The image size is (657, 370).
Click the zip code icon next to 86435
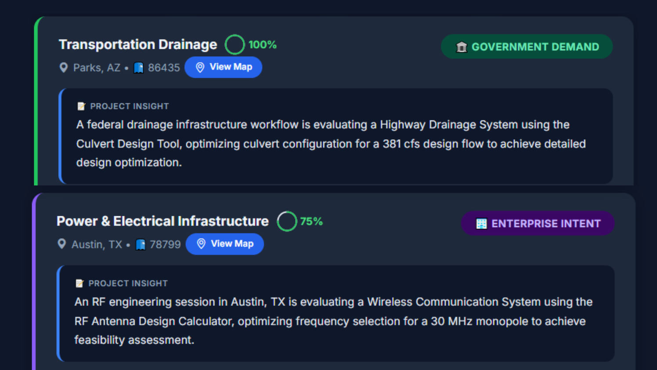point(139,68)
